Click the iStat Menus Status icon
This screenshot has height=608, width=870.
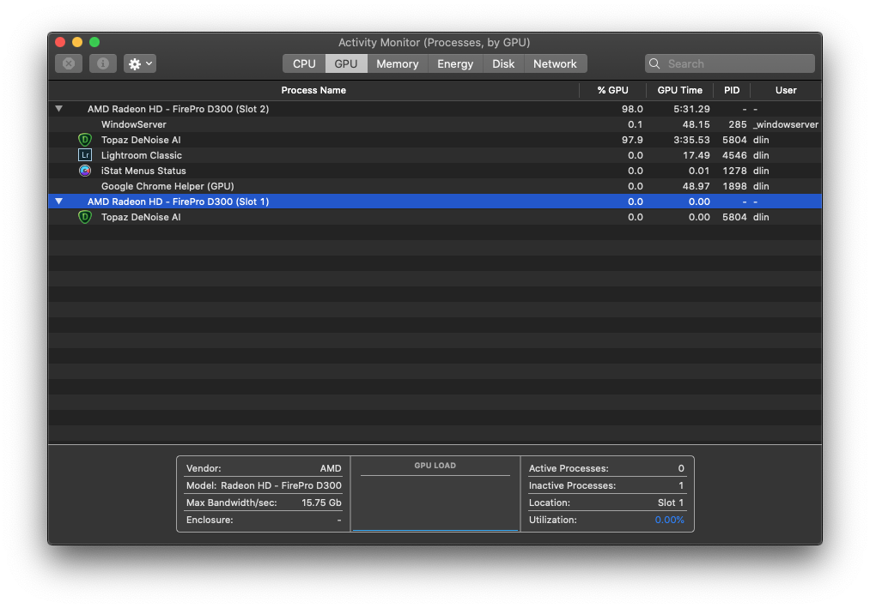click(x=85, y=171)
